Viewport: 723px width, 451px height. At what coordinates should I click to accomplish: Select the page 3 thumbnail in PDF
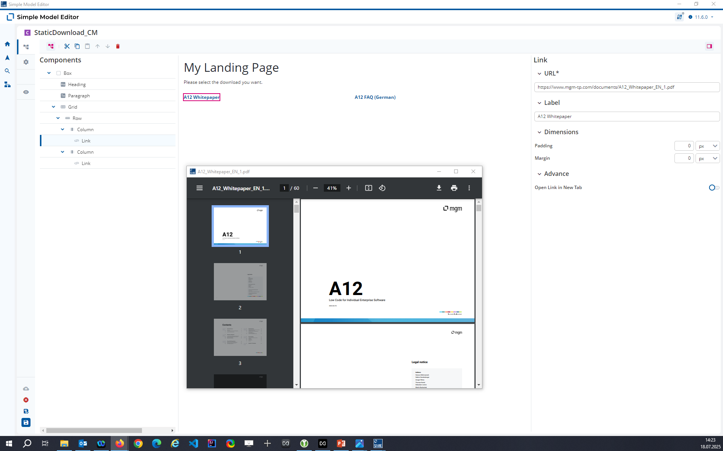tap(240, 337)
